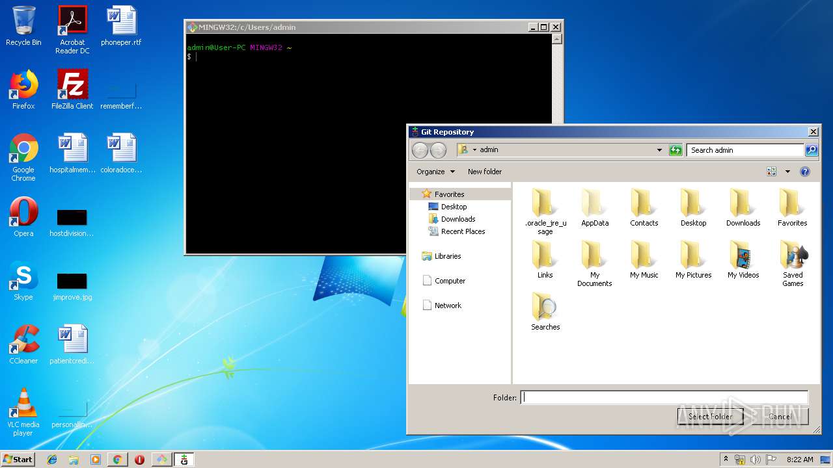This screenshot has width=833, height=468.
Task: Select the Google Chrome desktop icon
Action: click(23, 157)
